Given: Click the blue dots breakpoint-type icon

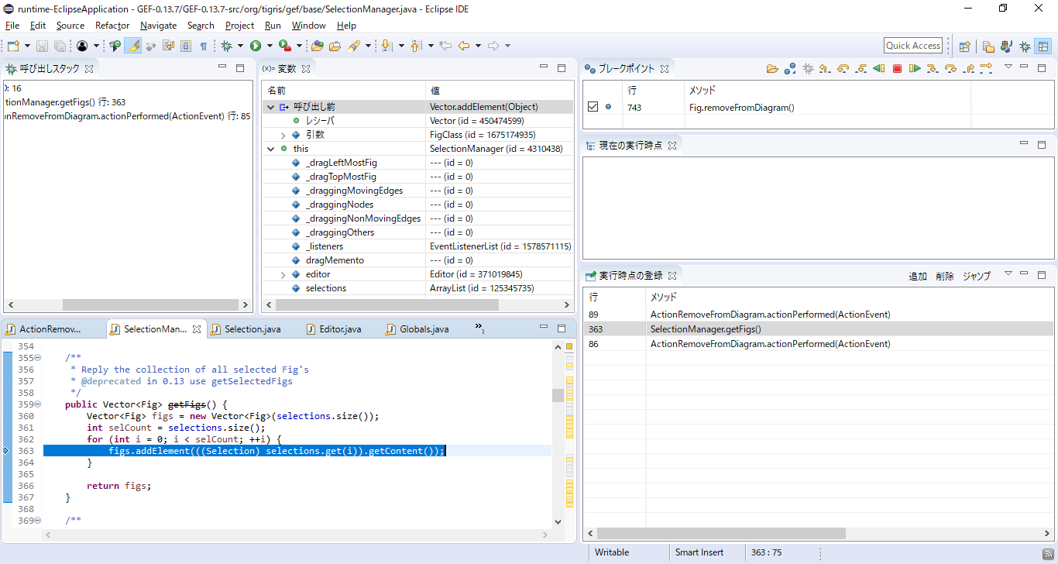Looking at the screenshot, I should 790,68.
